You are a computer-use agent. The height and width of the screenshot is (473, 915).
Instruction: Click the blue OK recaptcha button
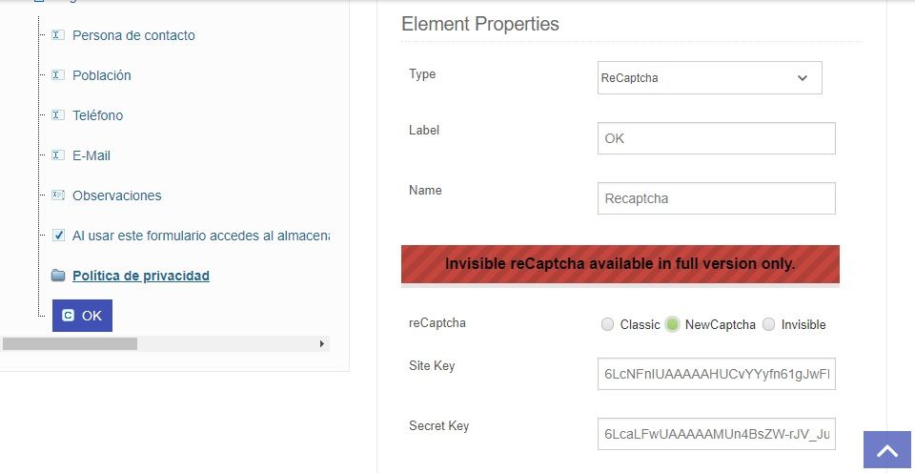(82, 316)
